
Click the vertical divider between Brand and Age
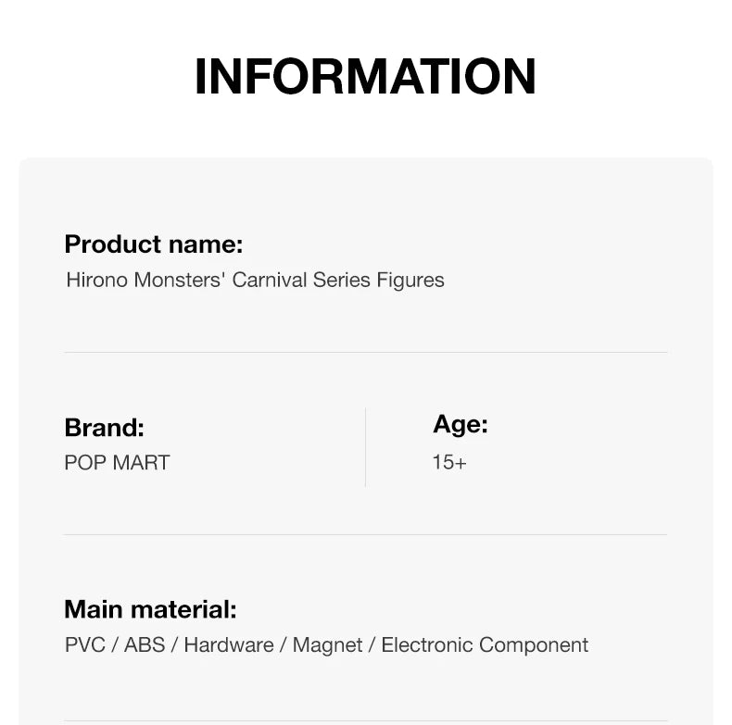[x=366, y=447]
